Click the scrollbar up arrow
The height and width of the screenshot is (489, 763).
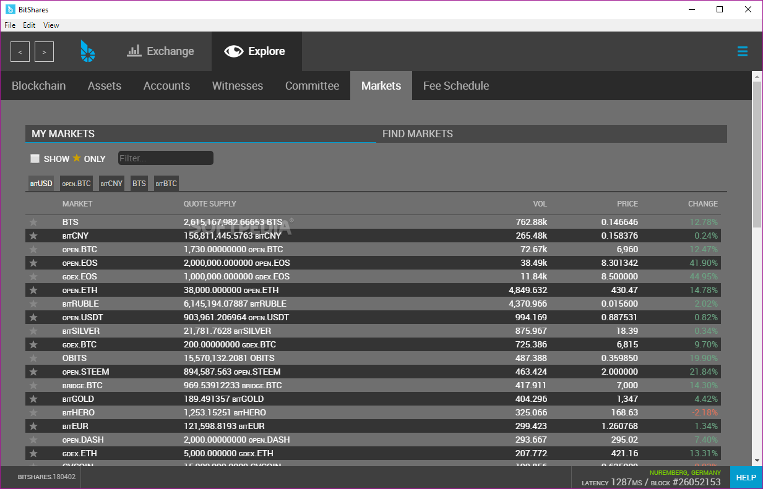click(757, 76)
